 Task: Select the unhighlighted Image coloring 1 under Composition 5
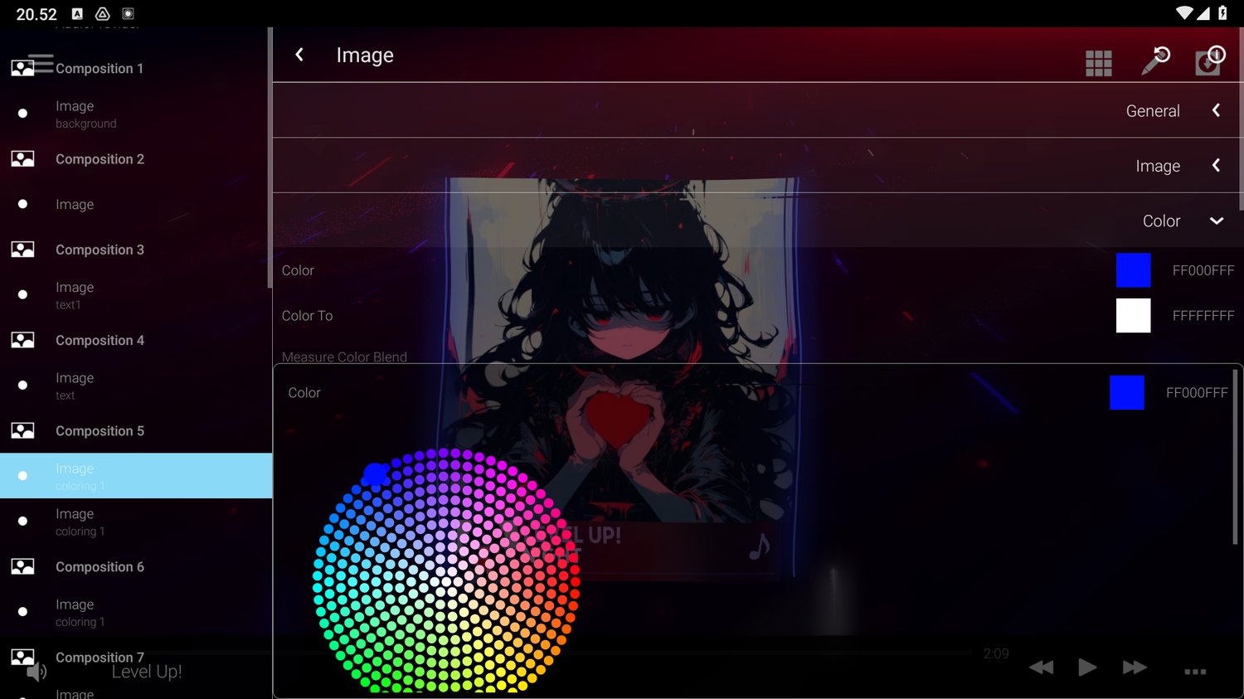pos(136,521)
